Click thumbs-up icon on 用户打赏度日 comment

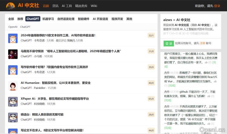coord(206,62)
